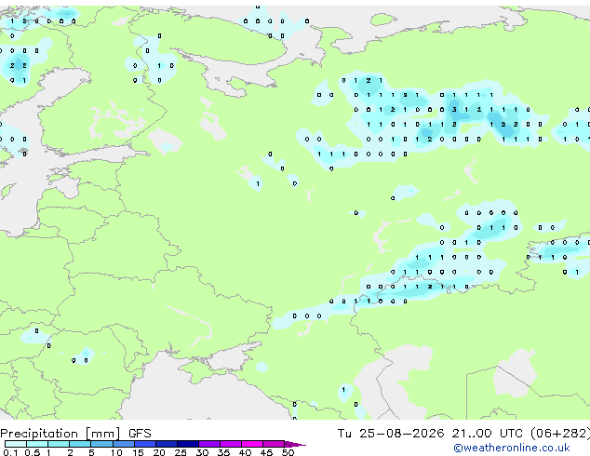Screen dimensions: 590x456
Task: Click the '21..00 UTC' time text
Action: (488, 434)
